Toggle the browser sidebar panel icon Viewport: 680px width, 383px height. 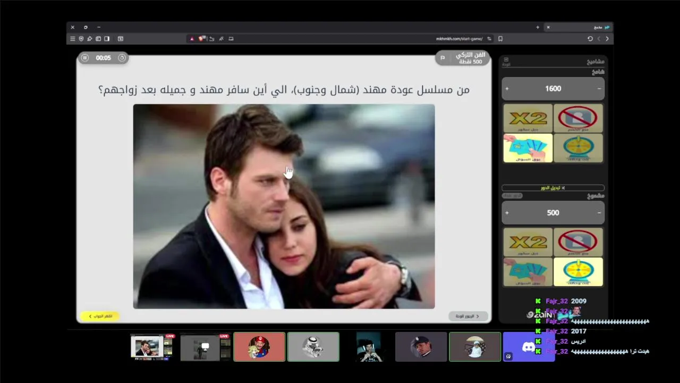[107, 39]
